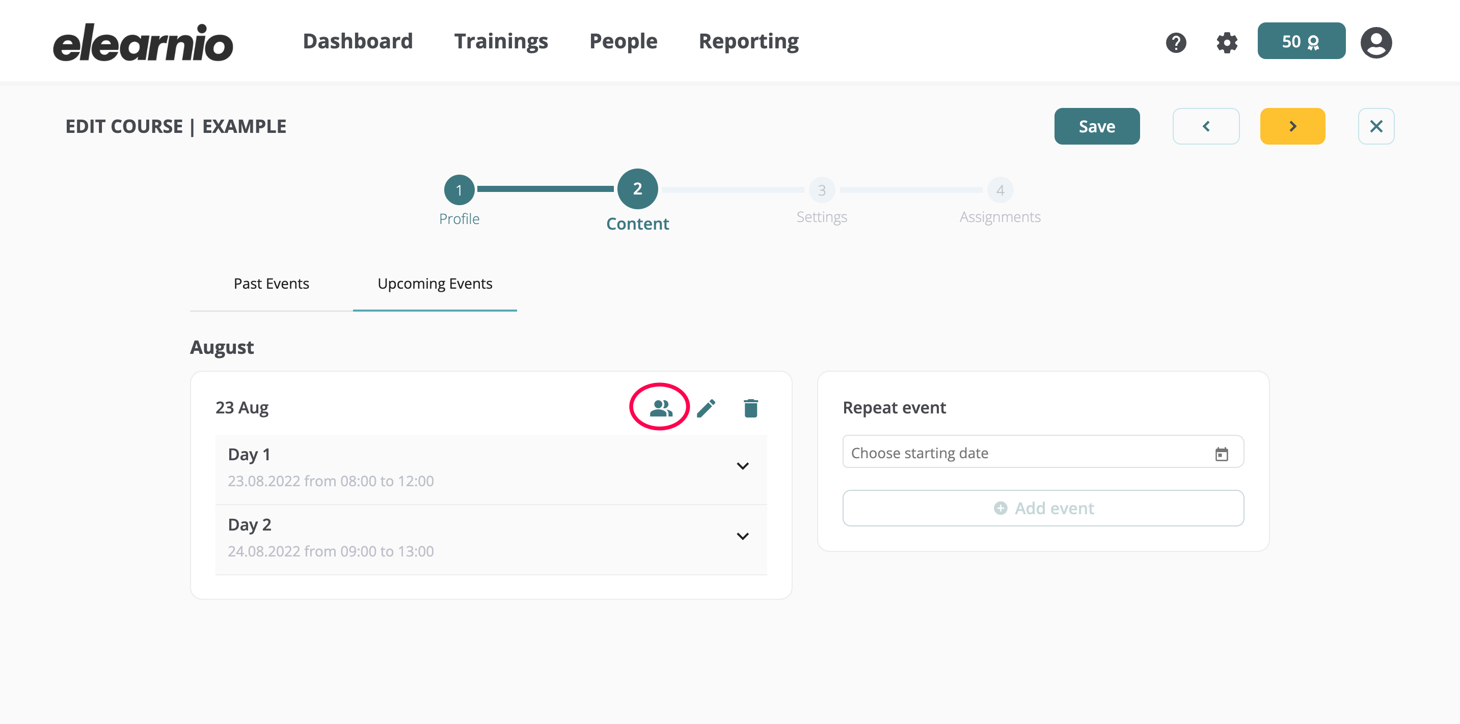The height and width of the screenshot is (724, 1460).
Task: Delete the 23 Aug event via trash icon
Action: tap(751, 408)
